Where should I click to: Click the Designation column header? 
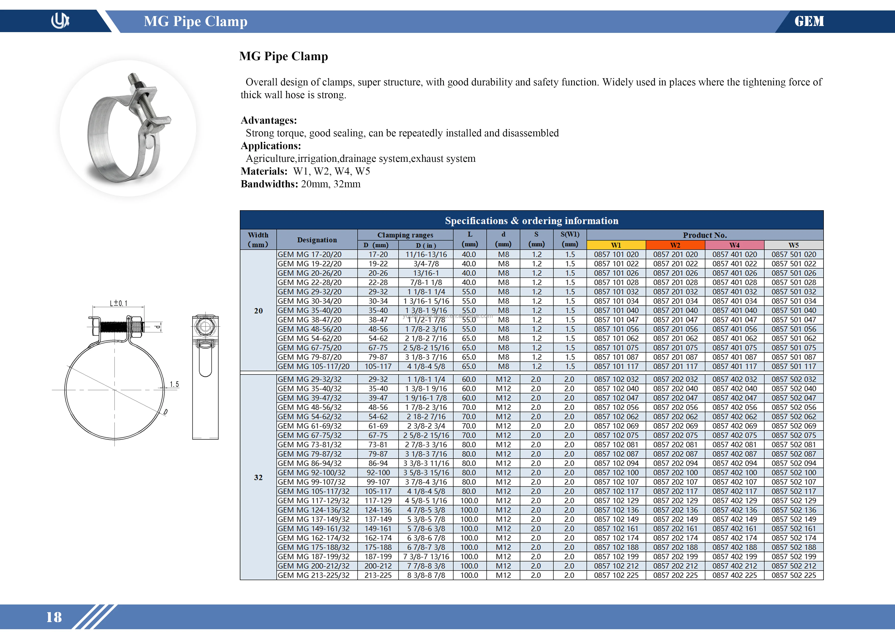(x=317, y=240)
